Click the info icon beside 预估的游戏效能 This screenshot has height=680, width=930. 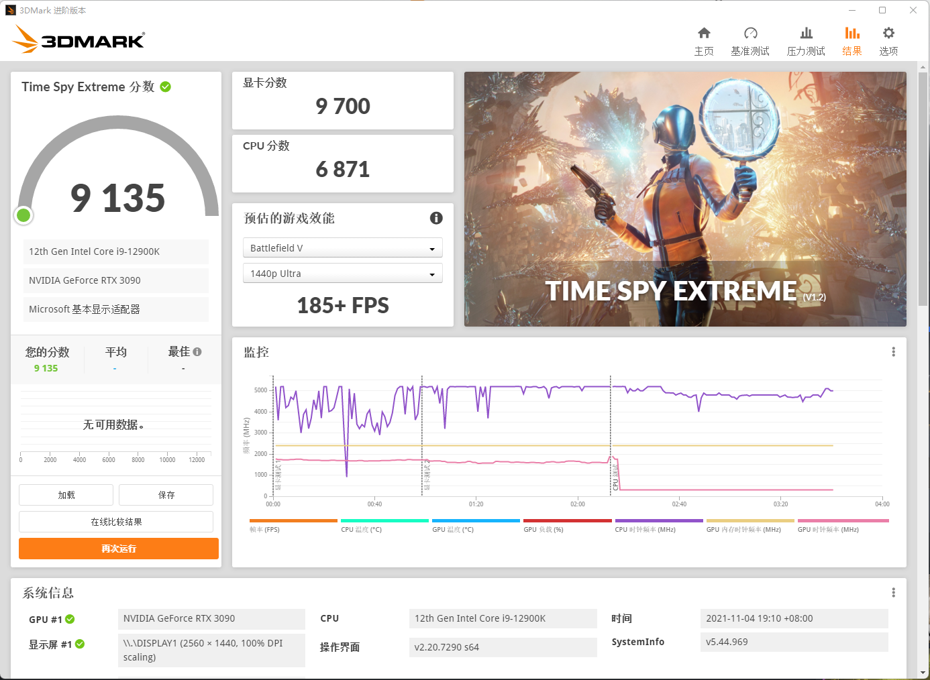point(435,218)
